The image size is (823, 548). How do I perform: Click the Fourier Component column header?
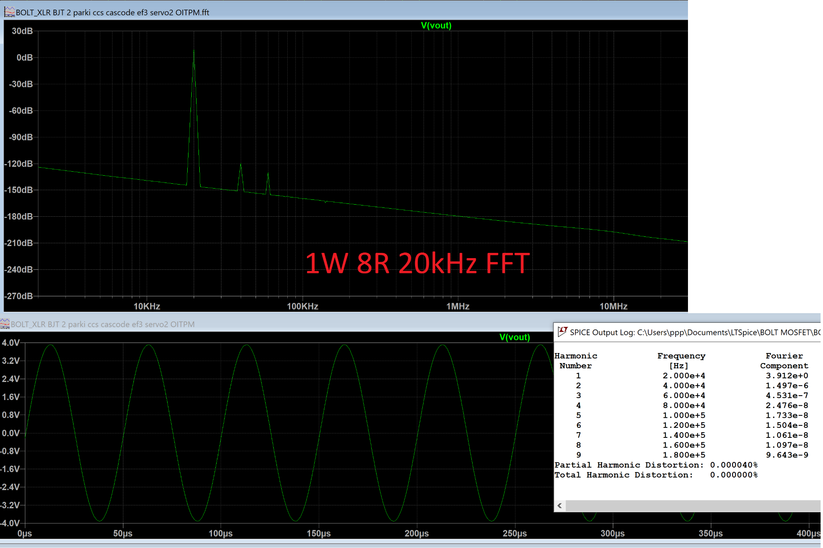click(x=784, y=361)
